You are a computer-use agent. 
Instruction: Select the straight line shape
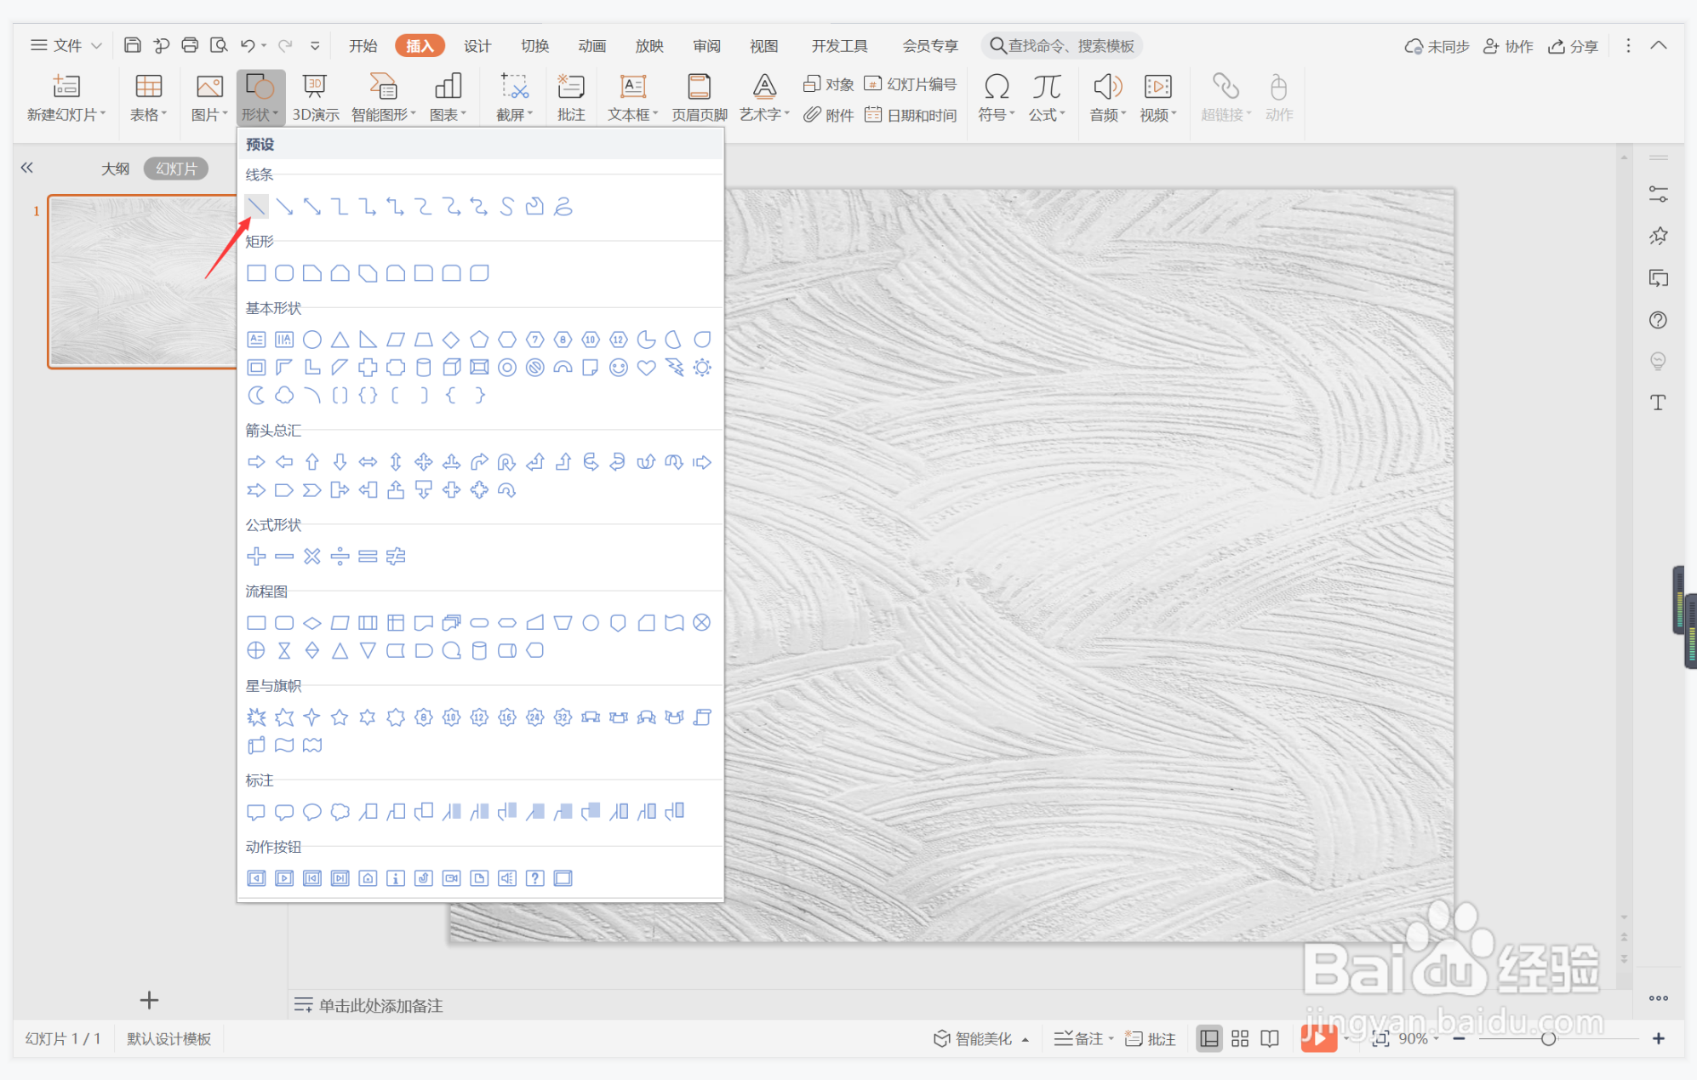256,206
